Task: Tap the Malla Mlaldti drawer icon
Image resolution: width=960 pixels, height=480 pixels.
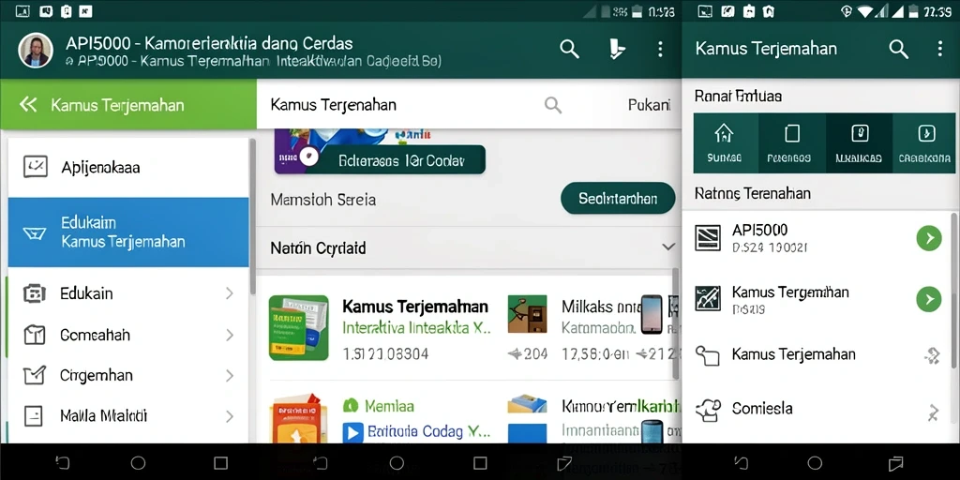Action: pyautogui.click(x=34, y=415)
